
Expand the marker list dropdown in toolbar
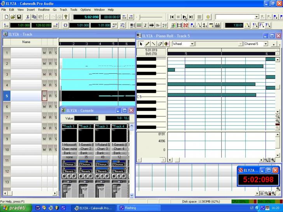click(x=257, y=17)
